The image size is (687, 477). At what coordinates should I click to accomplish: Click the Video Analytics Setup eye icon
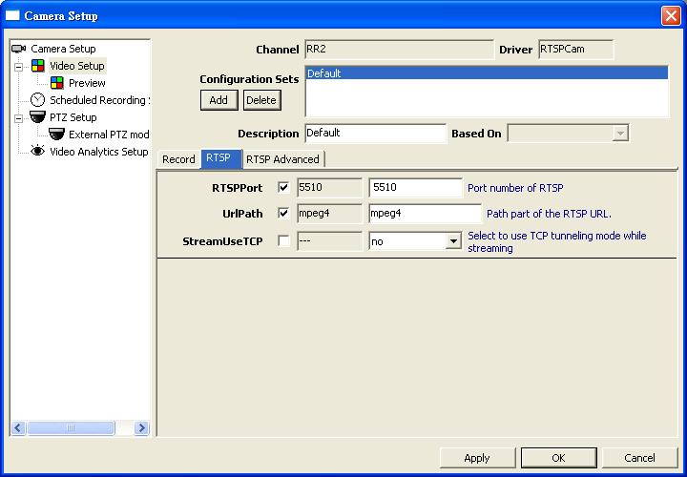pyautogui.click(x=37, y=151)
